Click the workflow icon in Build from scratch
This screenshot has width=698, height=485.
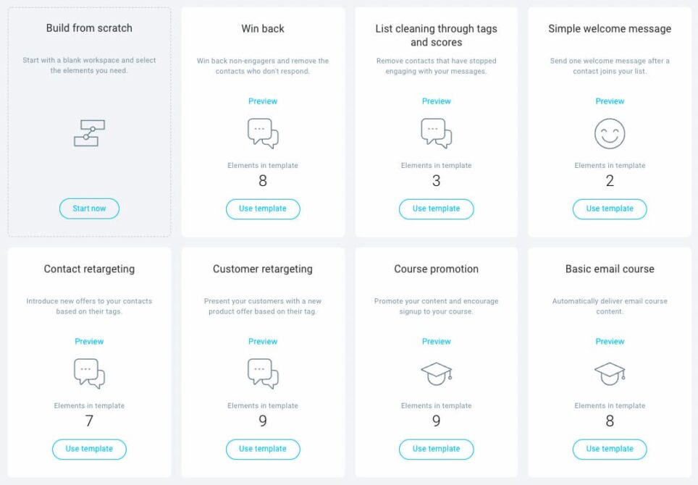[x=89, y=133]
